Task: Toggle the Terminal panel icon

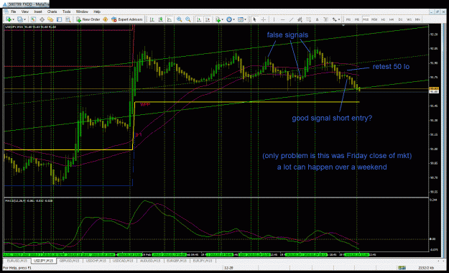Action: tap(60, 19)
